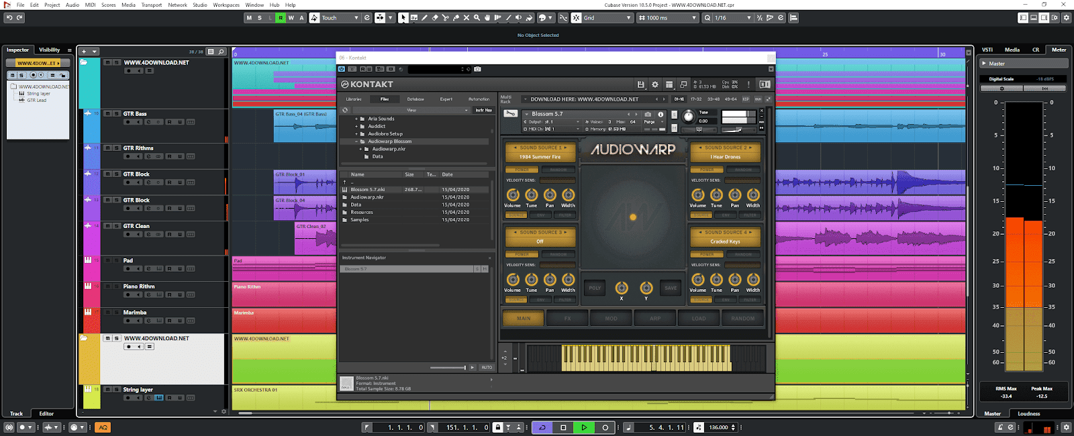Click the Audiowarp ARP page button

click(655, 319)
